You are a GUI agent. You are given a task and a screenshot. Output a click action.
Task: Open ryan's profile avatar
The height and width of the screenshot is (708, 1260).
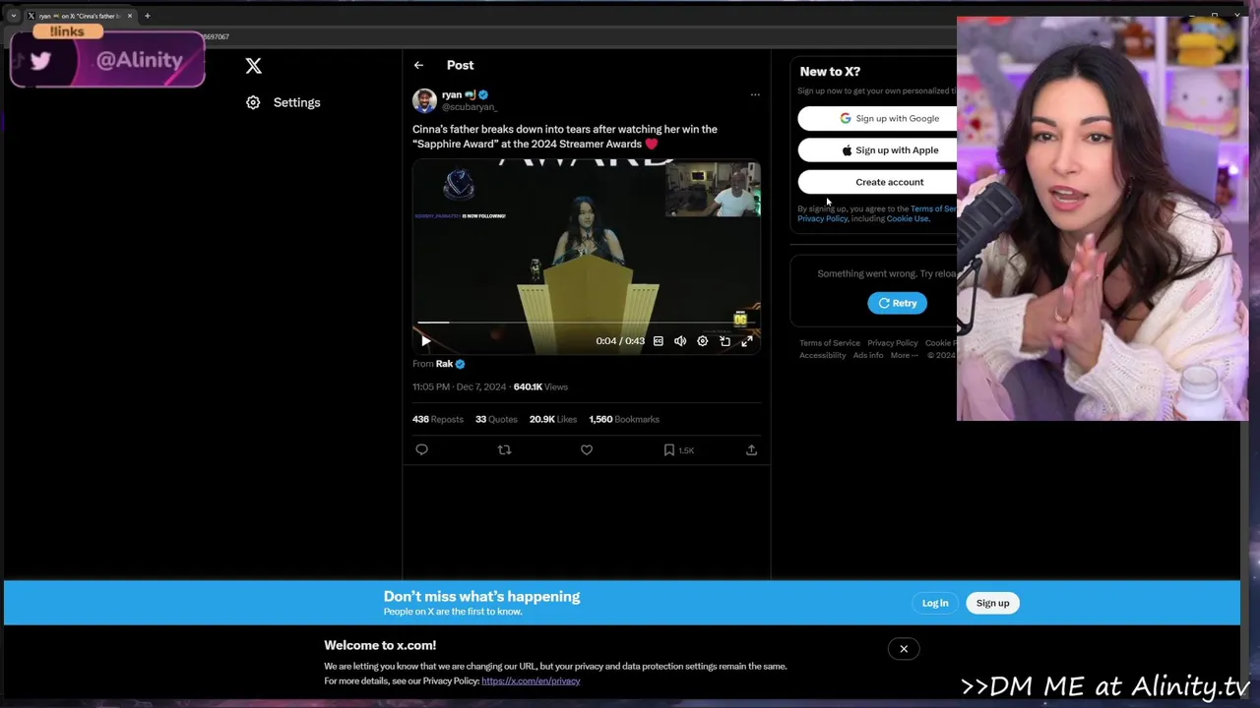pos(424,100)
